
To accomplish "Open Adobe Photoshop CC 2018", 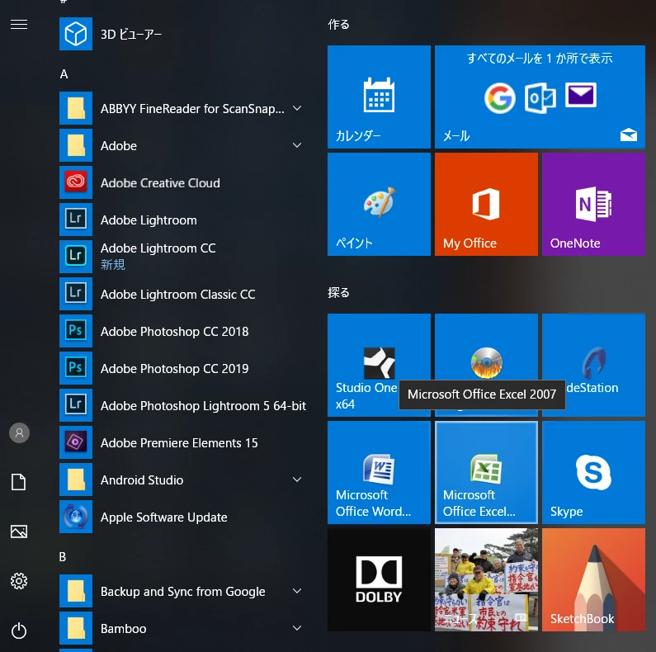I will point(184,331).
